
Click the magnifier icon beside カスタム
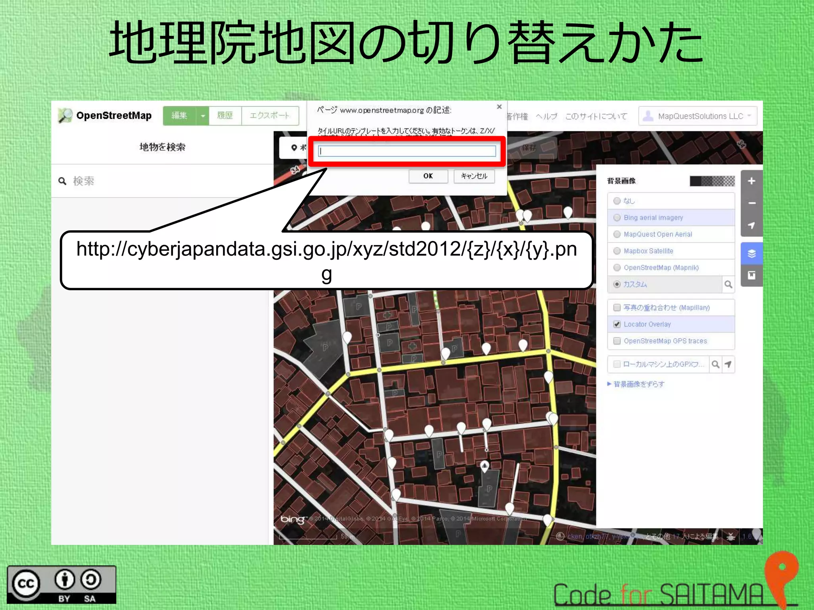(x=728, y=284)
